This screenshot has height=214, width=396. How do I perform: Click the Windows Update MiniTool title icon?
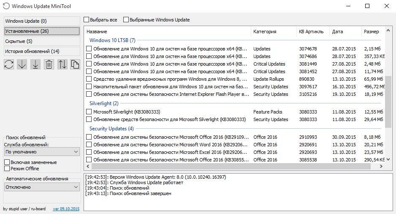6,6
